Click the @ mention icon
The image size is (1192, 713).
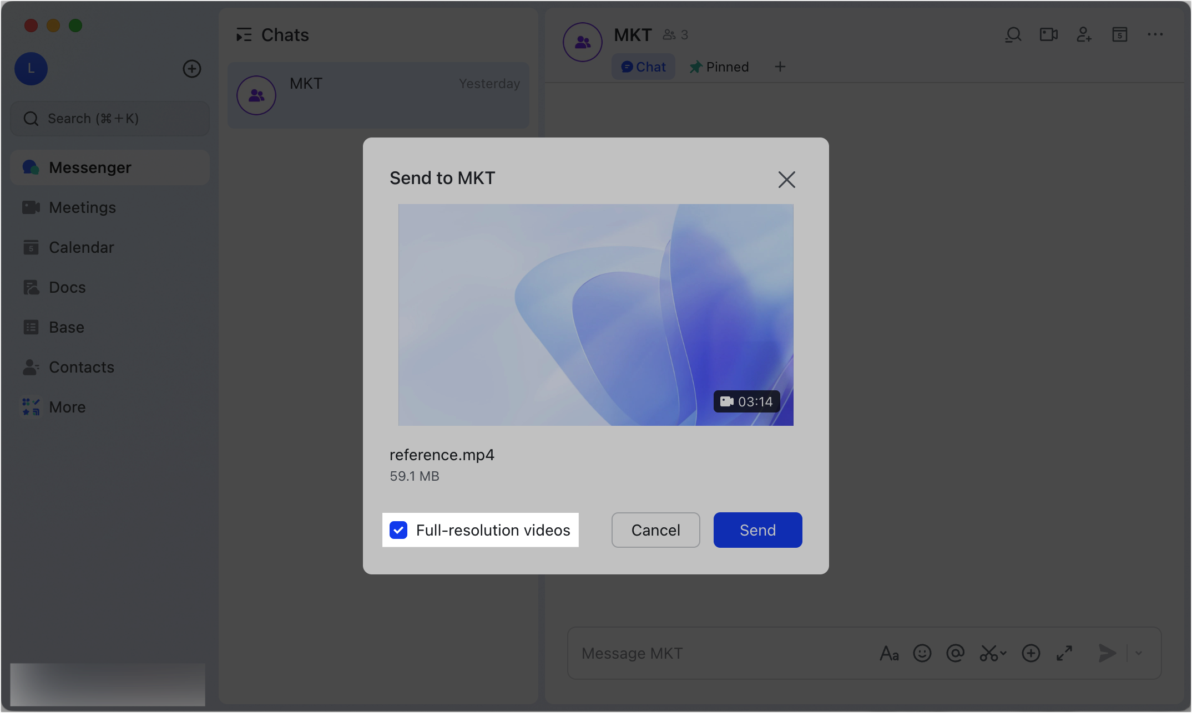click(x=956, y=653)
